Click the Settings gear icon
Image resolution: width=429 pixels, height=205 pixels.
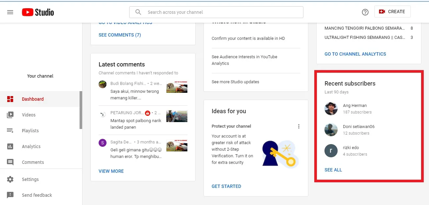[10, 179]
